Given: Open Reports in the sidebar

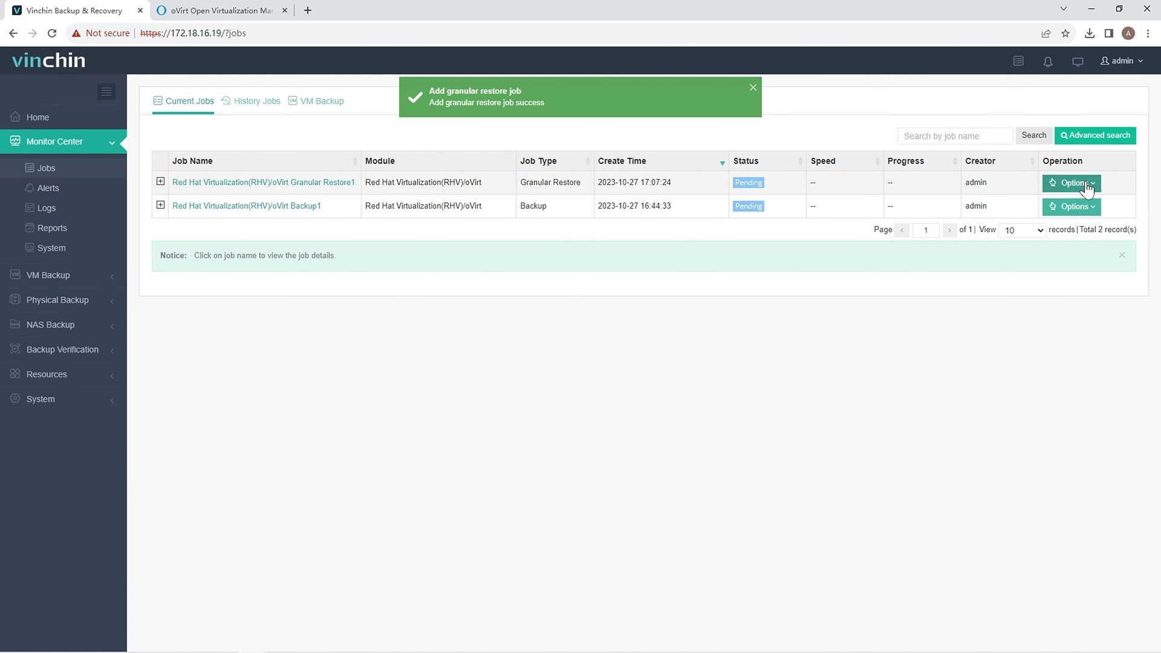Looking at the screenshot, I should click(52, 228).
